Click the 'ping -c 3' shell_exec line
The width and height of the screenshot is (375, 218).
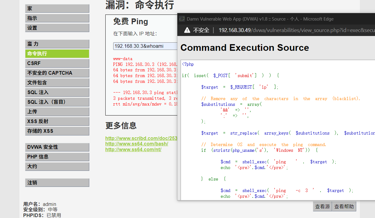pyautogui.click(x=287, y=190)
